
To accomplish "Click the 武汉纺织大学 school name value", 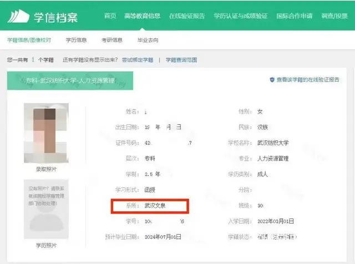I will (x=273, y=143).
